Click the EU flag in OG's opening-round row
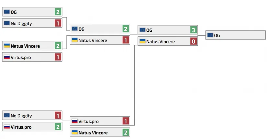 (6, 12)
